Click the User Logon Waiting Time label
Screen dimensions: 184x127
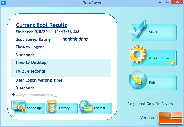pyautogui.click(x=39, y=80)
